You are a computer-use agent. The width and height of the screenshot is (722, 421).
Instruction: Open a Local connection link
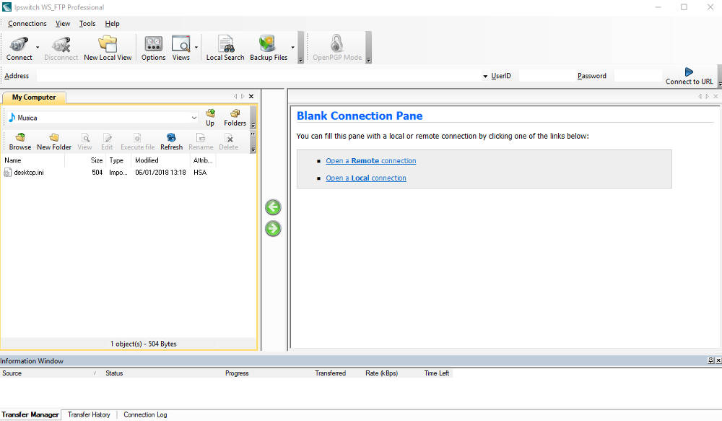point(365,178)
